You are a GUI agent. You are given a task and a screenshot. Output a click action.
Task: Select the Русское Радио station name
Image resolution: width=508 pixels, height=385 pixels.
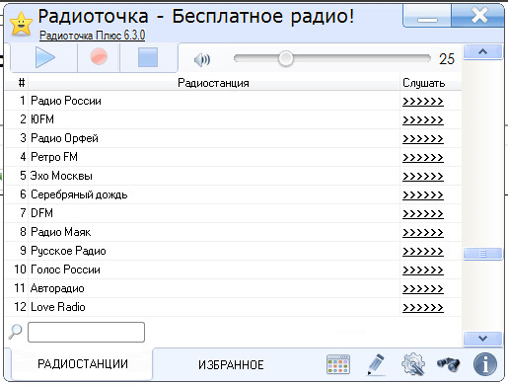pos(68,251)
